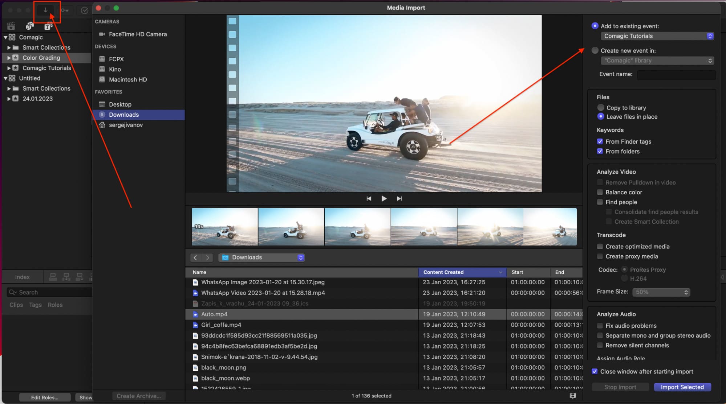726x404 pixels.
Task: Click the search magnifier filter icon
Action: point(13,292)
